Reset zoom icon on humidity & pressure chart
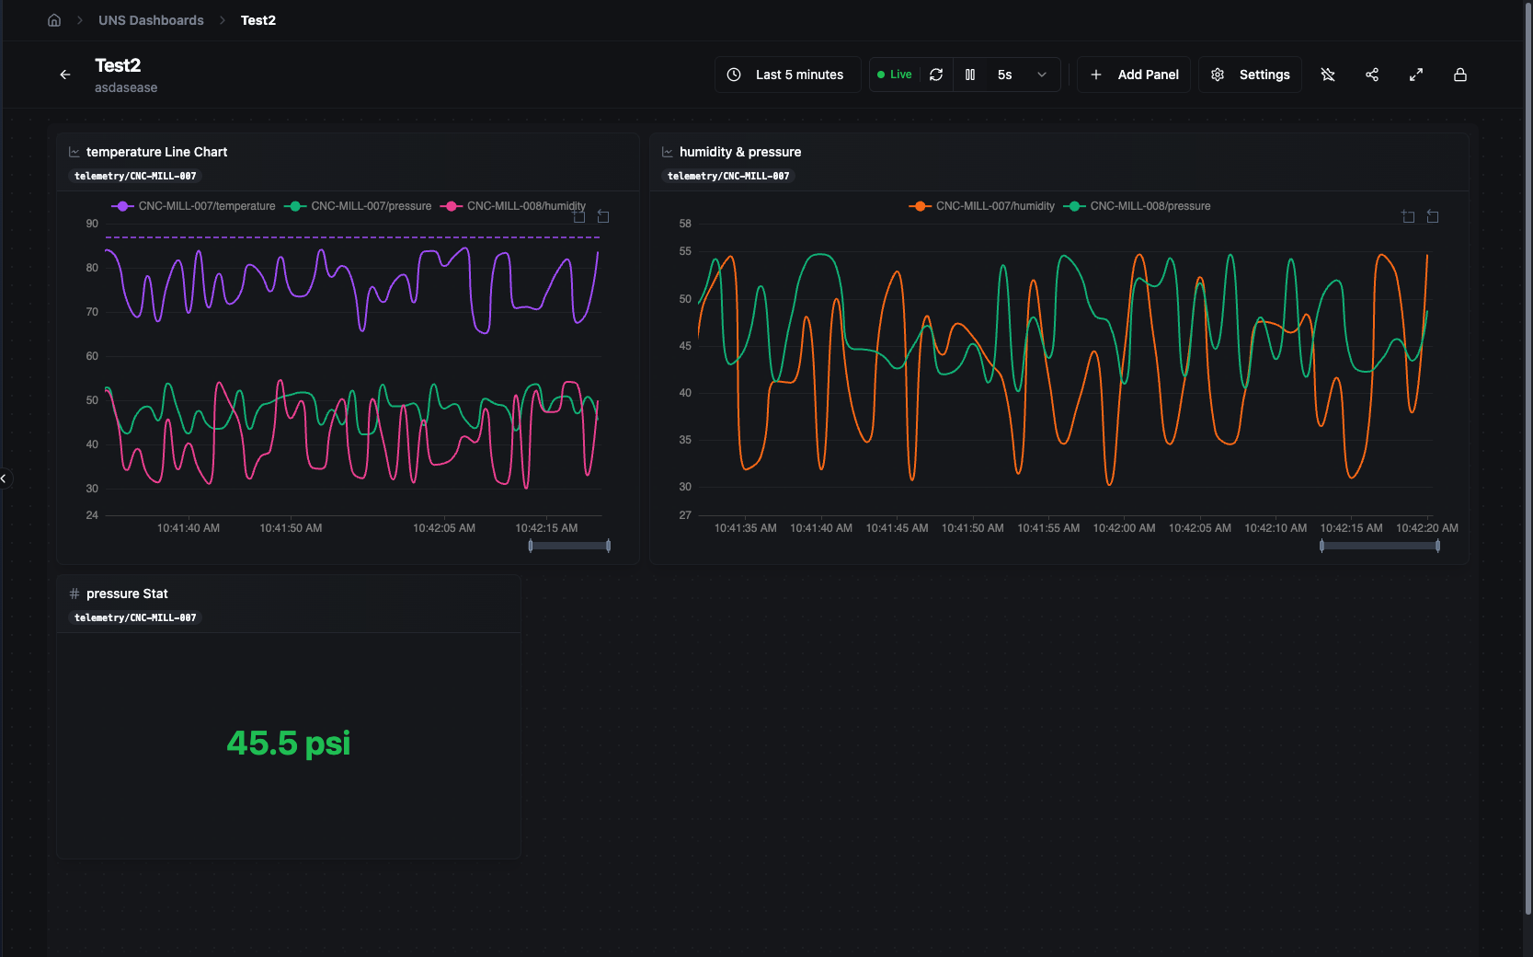 pyautogui.click(x=1433, y=217)
